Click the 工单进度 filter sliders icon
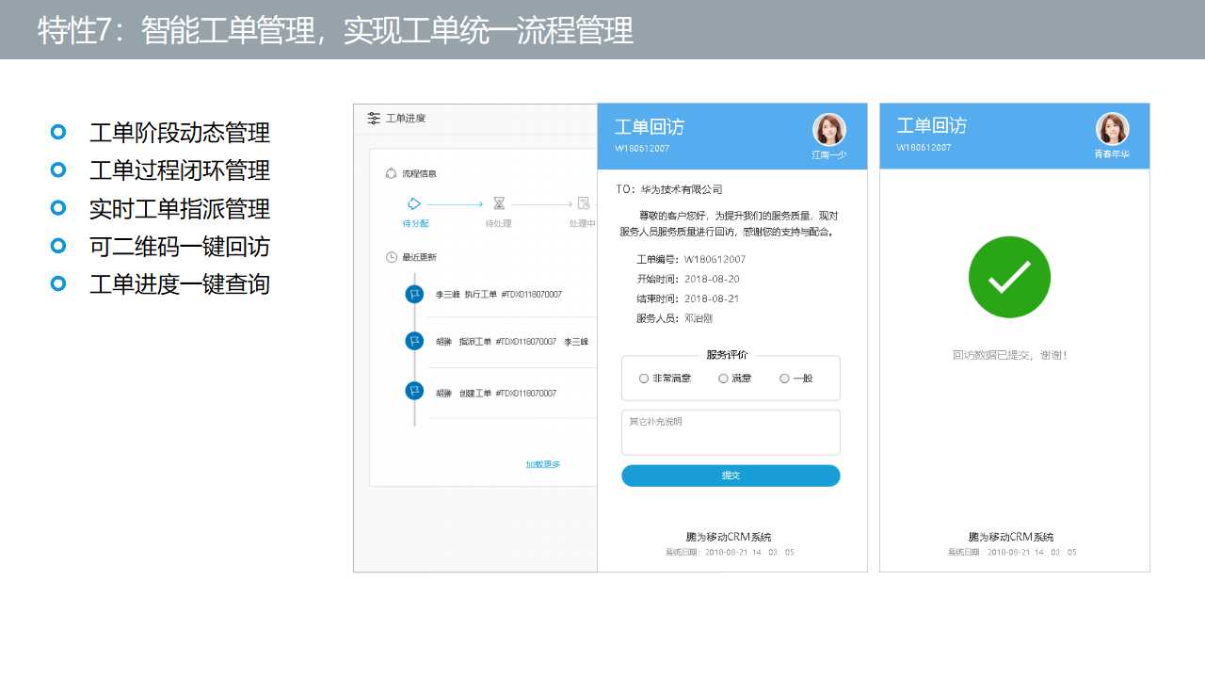 (x=374, y=119)
